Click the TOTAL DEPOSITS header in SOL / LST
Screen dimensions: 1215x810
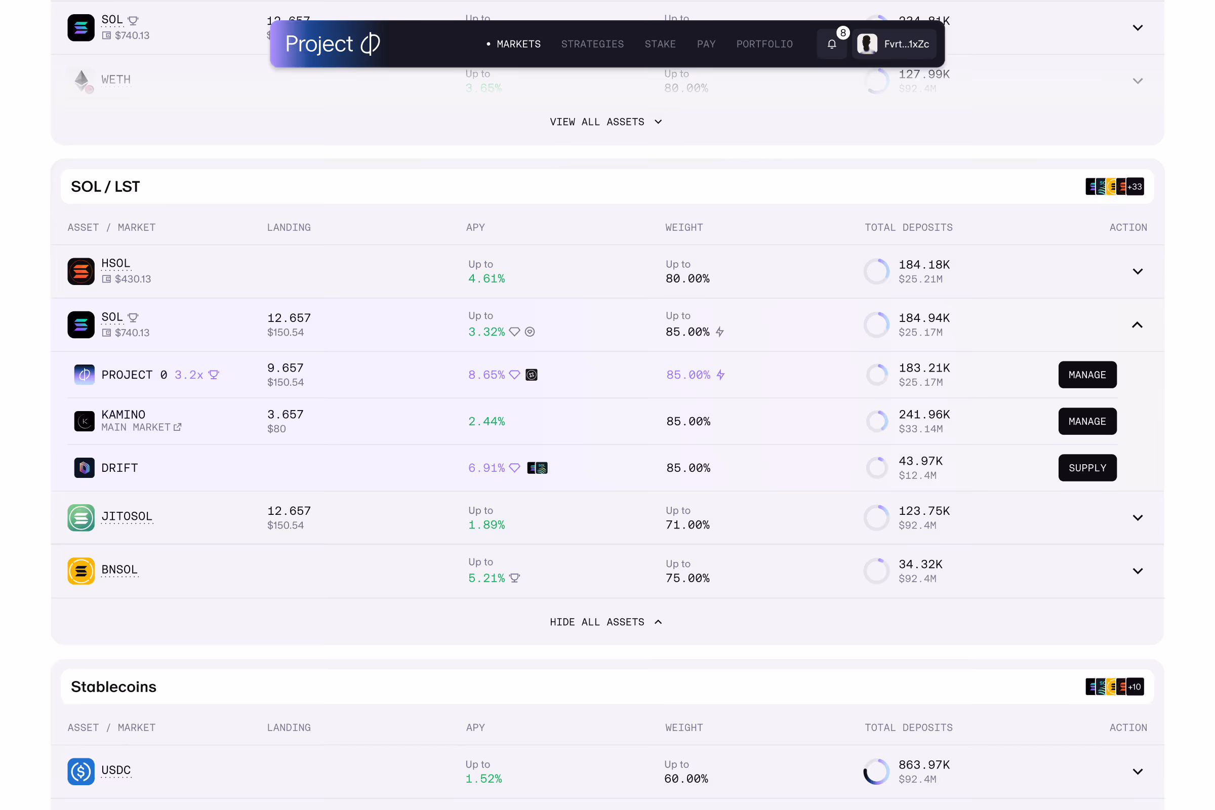(909, 227)
